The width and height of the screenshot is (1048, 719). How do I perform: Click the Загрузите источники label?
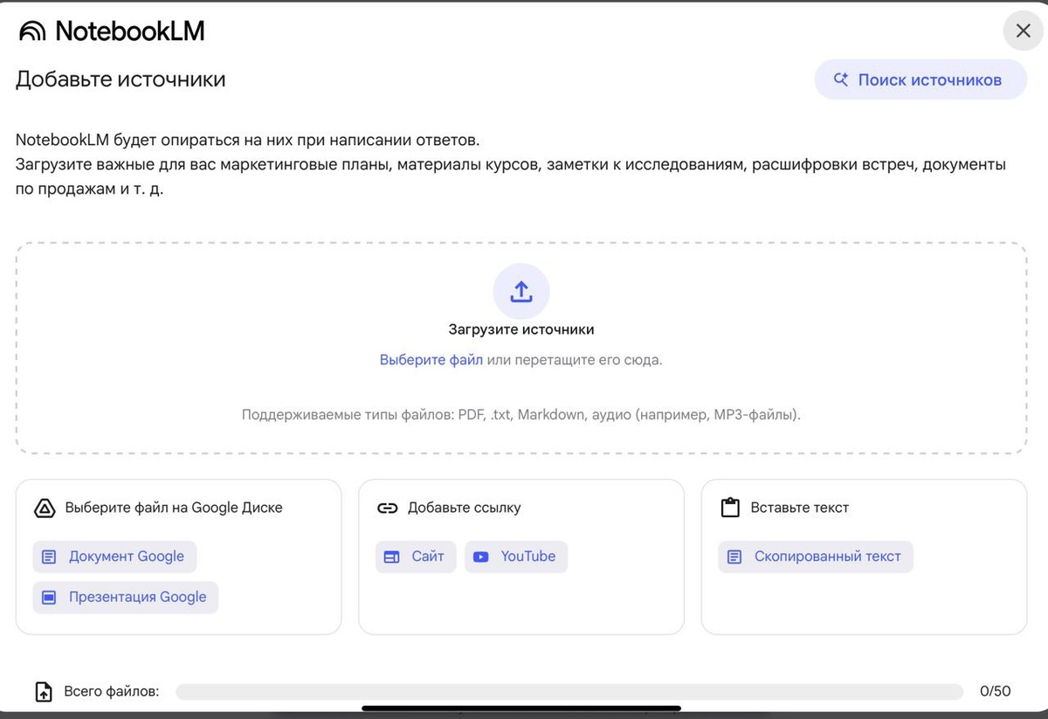521,329
